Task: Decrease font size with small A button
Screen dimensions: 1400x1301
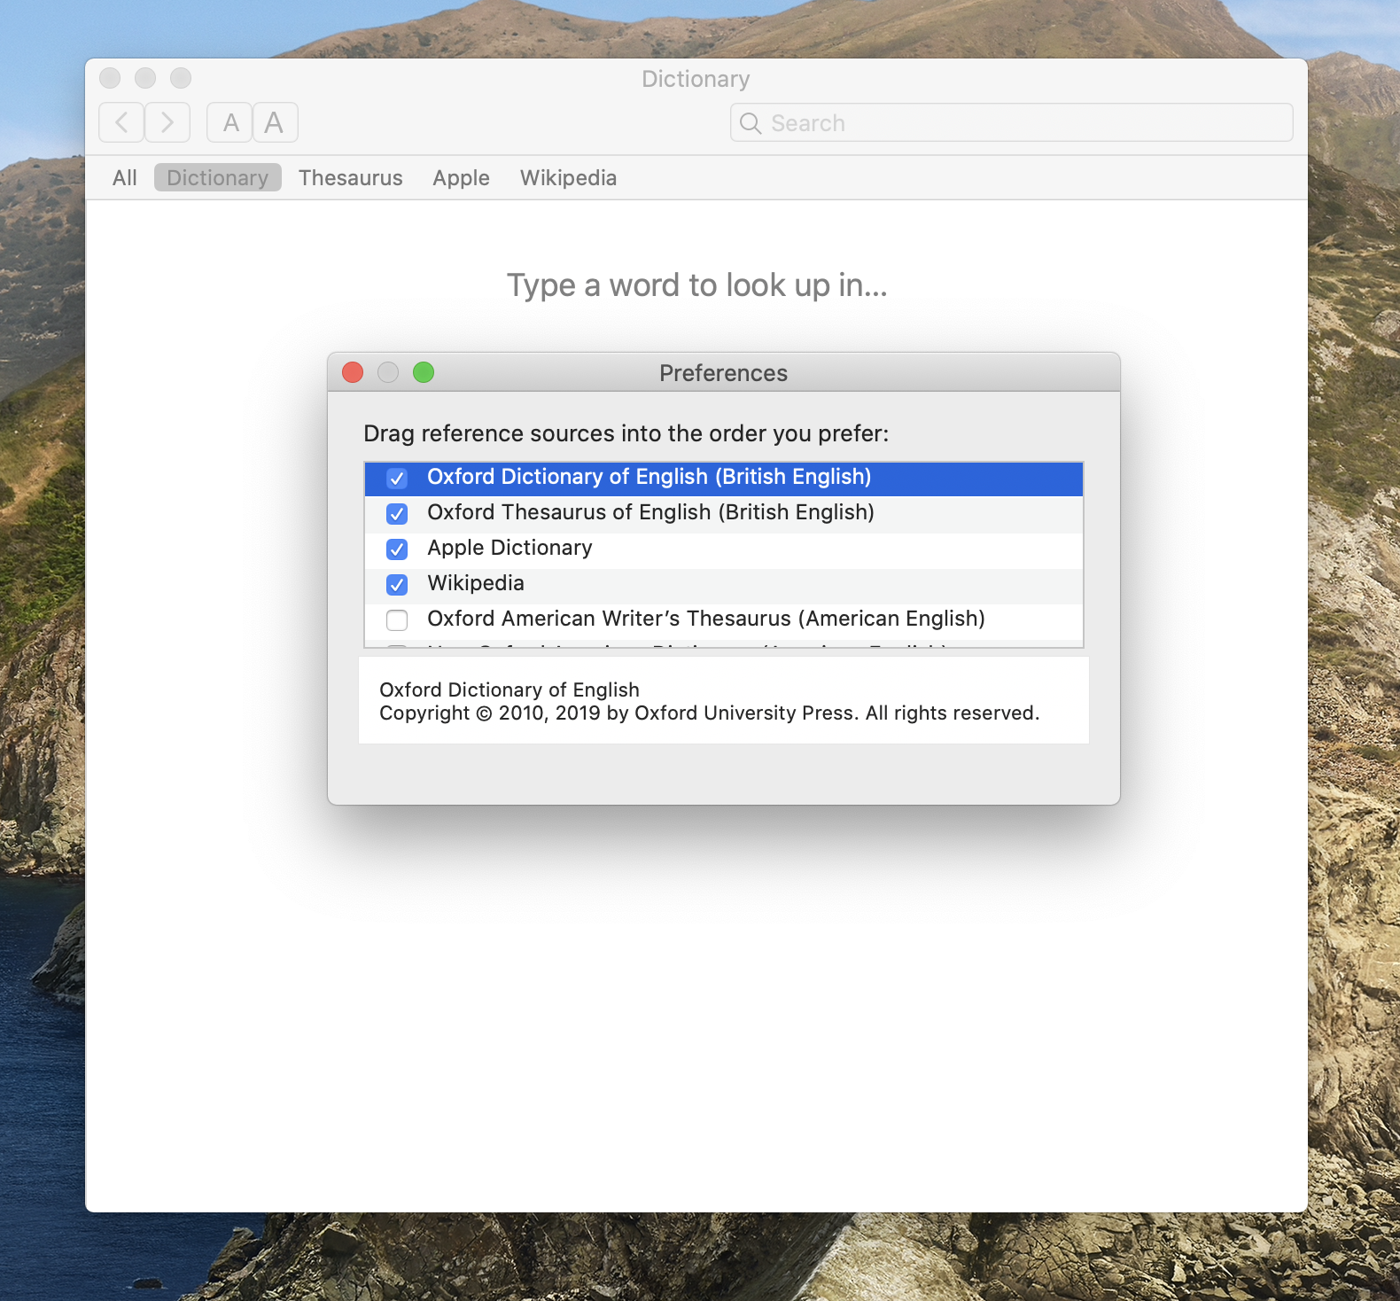Action: 230,122
